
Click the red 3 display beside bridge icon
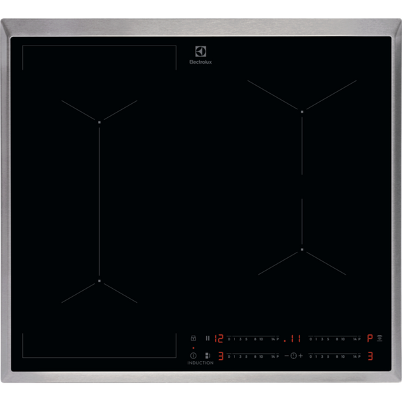(221, 356)
